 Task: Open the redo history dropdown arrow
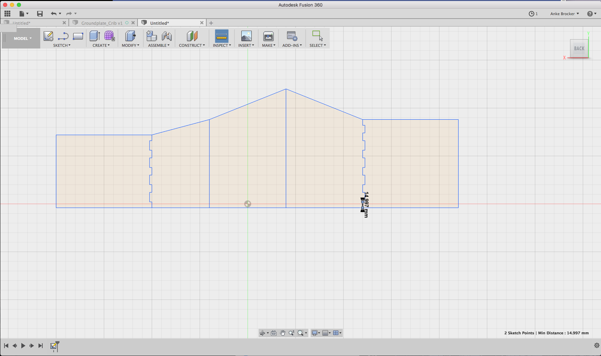click(x=76, y=14)
